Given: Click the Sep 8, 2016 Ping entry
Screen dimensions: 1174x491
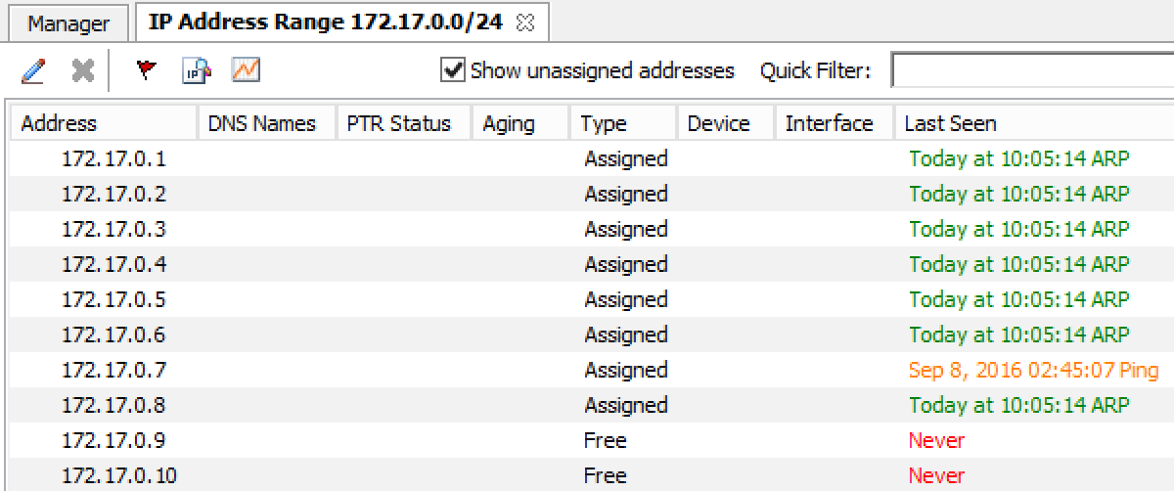Looking at the screenshot, I should 1033,370.
